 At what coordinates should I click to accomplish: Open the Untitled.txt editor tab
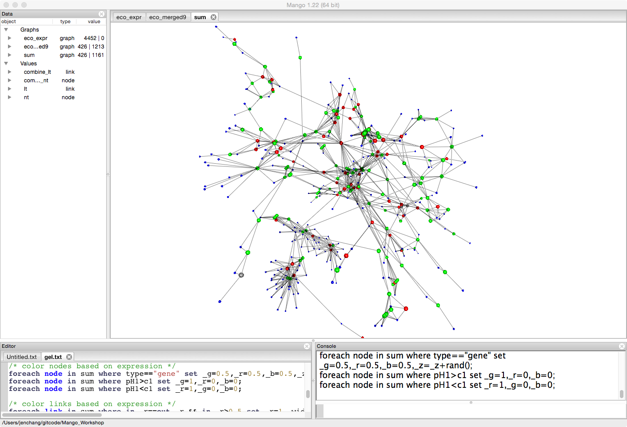(22, 357)
